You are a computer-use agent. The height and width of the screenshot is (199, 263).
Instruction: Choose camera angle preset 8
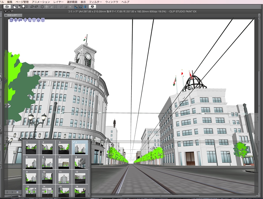tap(80, 162)
